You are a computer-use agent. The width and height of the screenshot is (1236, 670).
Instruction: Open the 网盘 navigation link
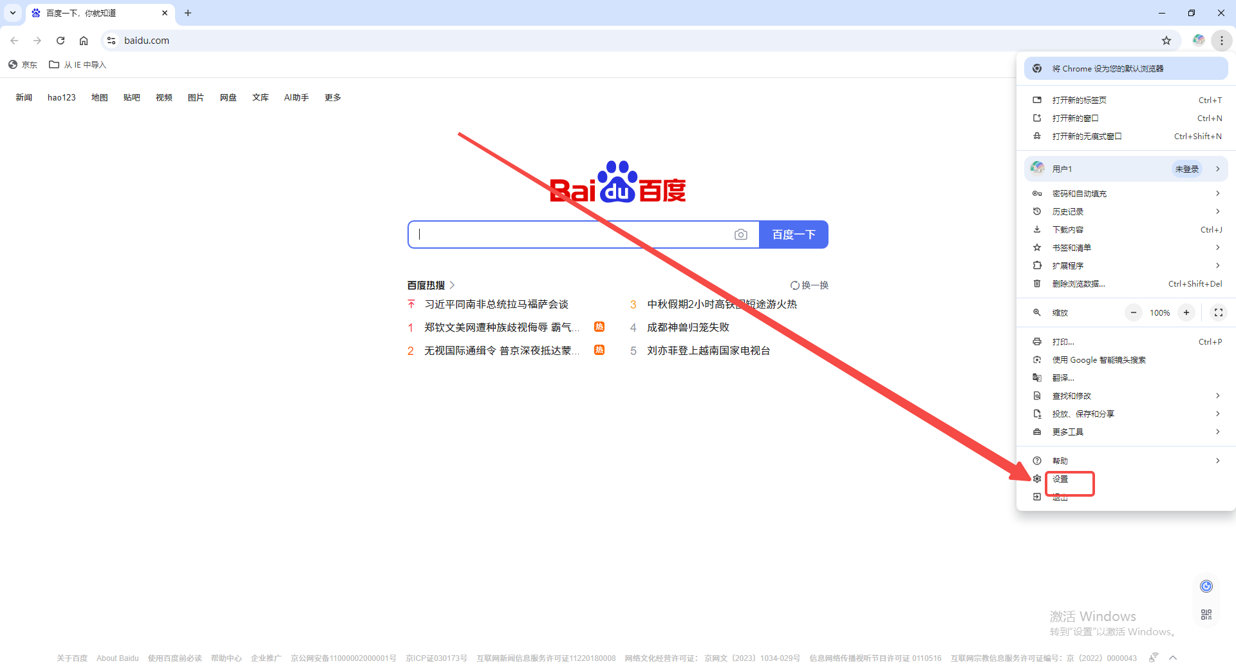[229, 97]
